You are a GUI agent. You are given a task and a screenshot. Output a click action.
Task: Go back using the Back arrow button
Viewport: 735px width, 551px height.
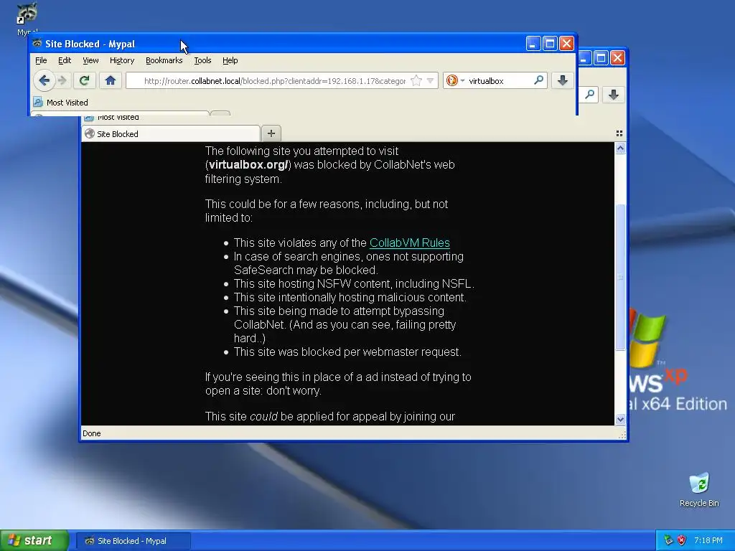(44, 80)
